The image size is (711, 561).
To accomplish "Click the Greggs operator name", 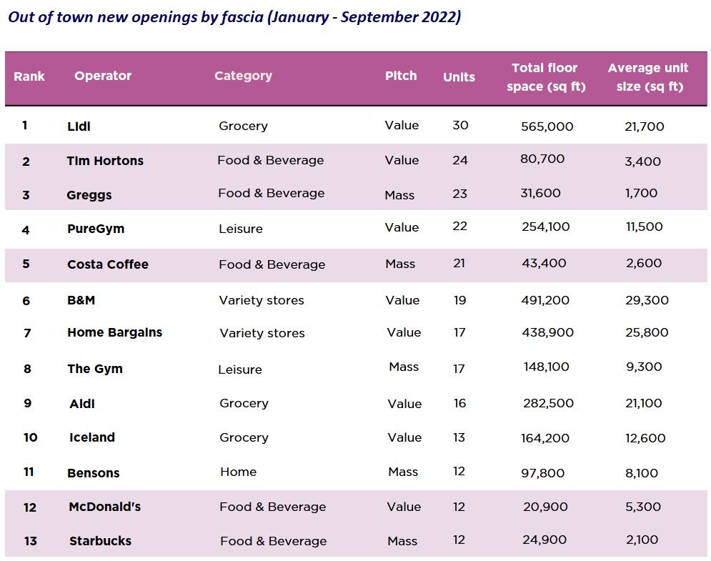I will pos(89,196).
